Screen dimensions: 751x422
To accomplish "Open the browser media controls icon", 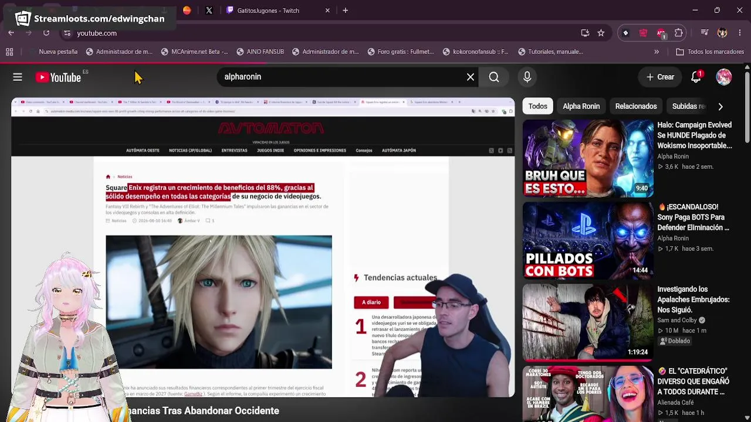I will pyautogui.click(x=705, y=33).
